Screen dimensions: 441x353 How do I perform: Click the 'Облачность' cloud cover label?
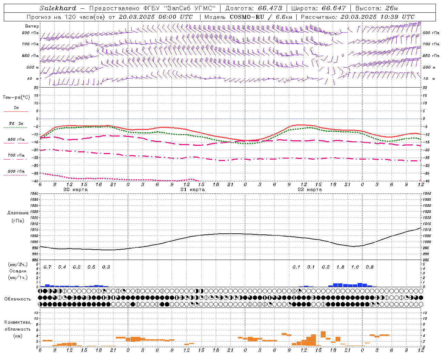[x=18, y=299]
